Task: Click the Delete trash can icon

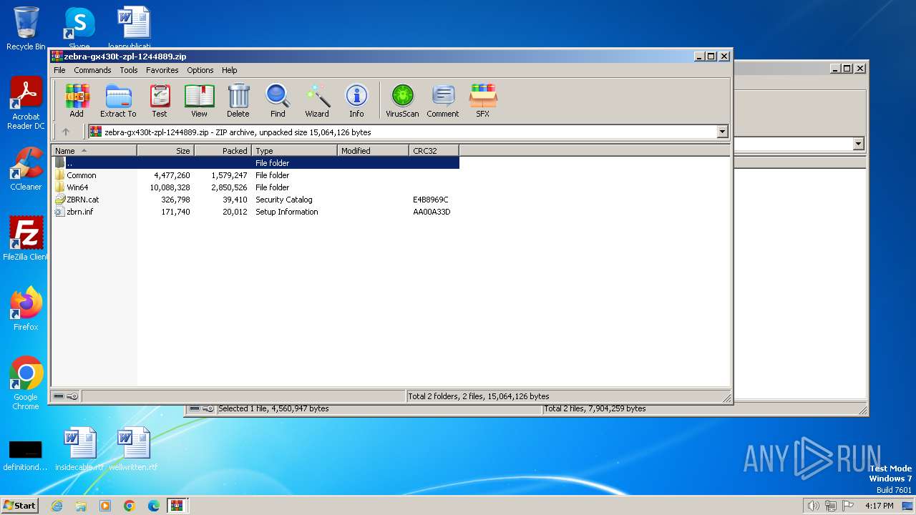Action: click(x=238, y=100)
